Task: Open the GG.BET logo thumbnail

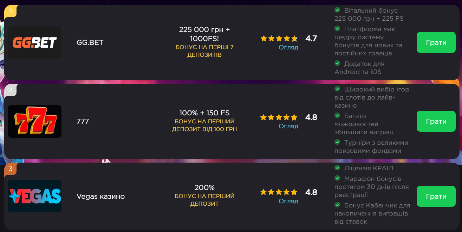Action: point(34,42)
